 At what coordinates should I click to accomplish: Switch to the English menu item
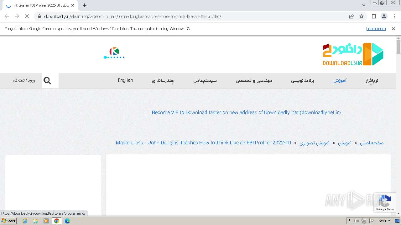click(x=125, y=80)
